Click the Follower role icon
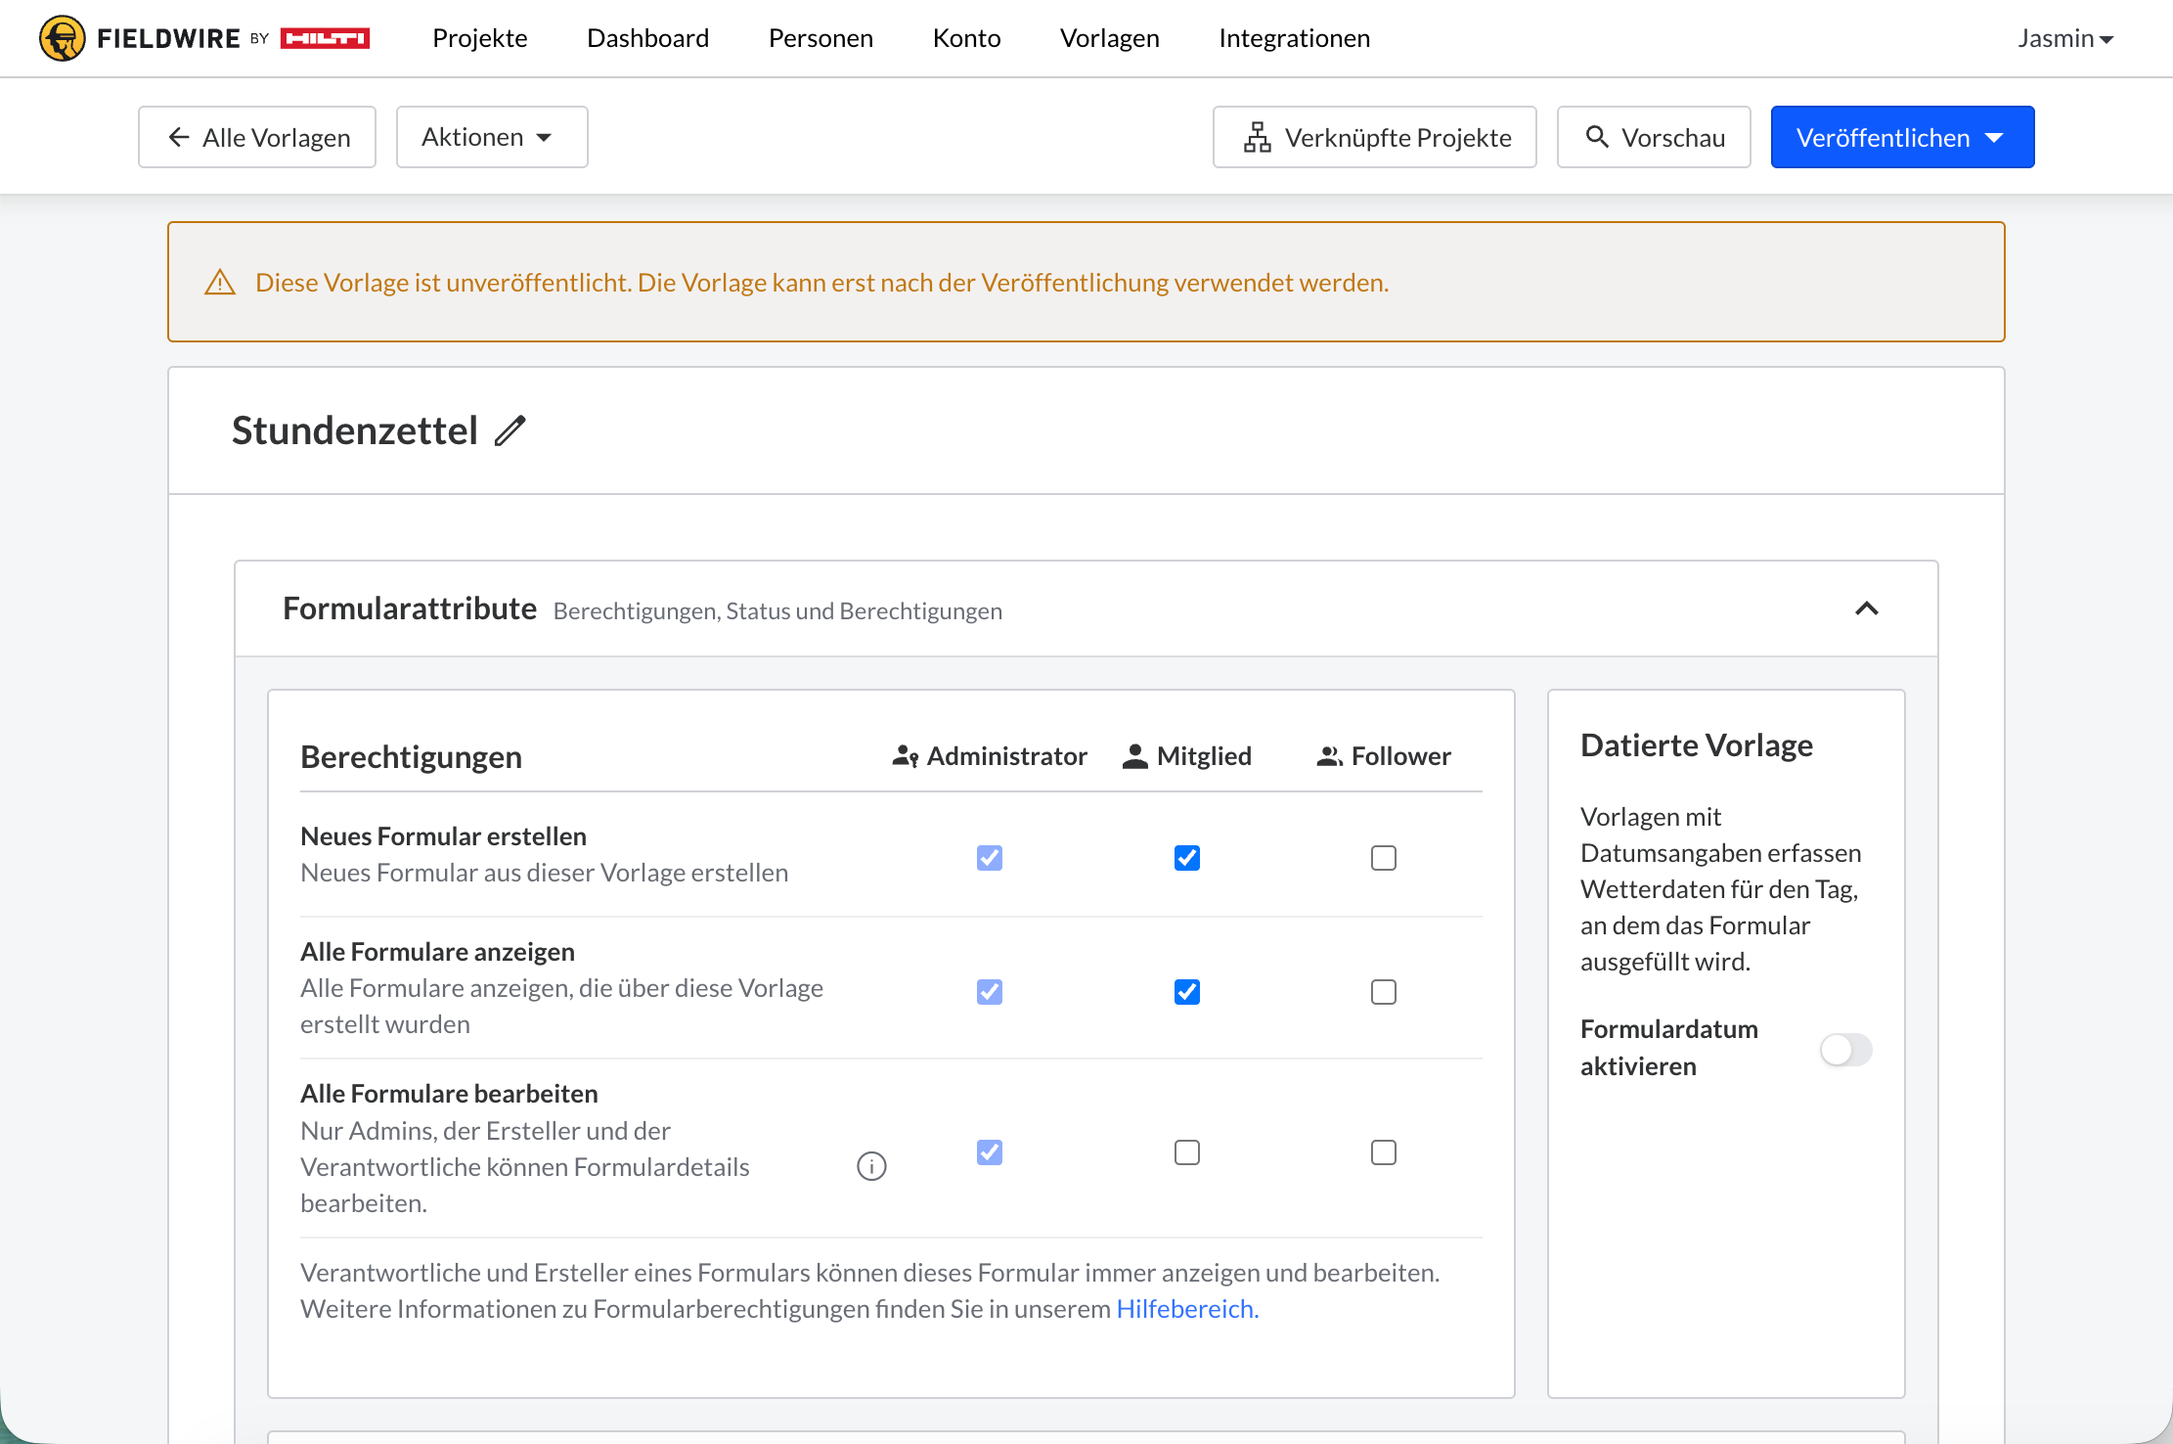The height and width of the screenshot is (1444, 2173). (x=1329, y=756)
